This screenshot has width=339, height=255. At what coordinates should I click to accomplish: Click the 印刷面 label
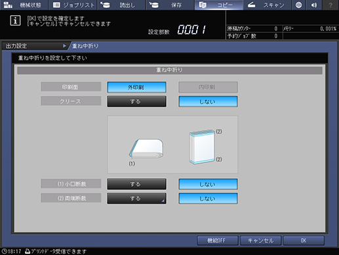[71, 87]
